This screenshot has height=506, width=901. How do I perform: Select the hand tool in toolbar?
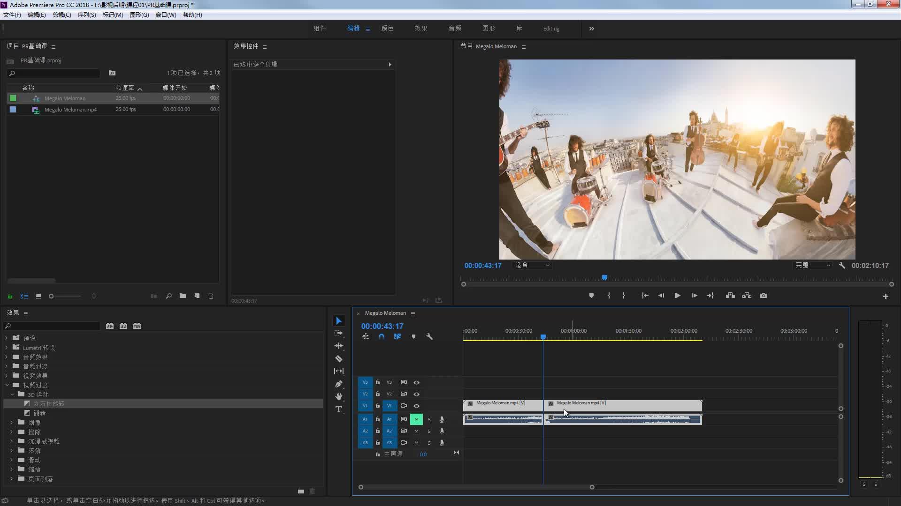click(x=339, y=397)
